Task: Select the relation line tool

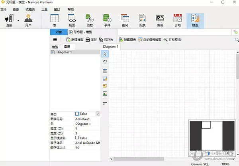Action: [x=105, y=104]
